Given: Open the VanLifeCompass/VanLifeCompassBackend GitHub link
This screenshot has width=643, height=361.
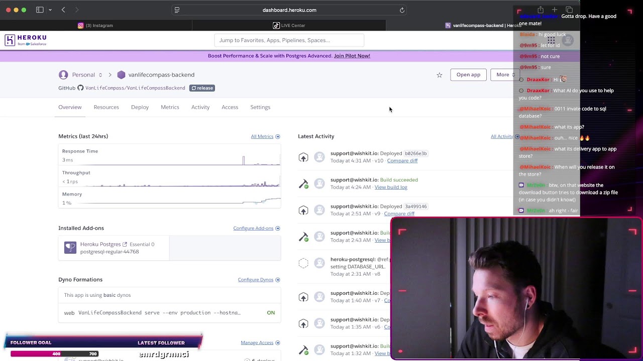Looking at the screenshot, I should tap(135, 88).
